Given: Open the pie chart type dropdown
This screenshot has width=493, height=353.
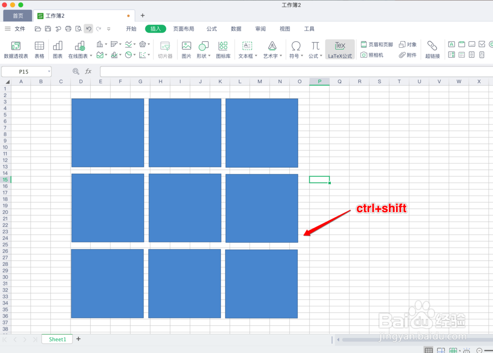Looking at the screenshot, I should point(135,55).
